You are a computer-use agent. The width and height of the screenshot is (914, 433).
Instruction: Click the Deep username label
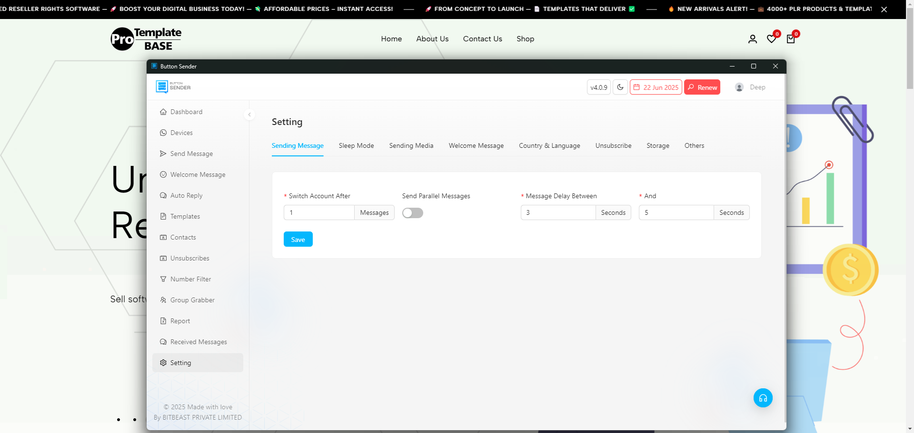pos(757,87)
